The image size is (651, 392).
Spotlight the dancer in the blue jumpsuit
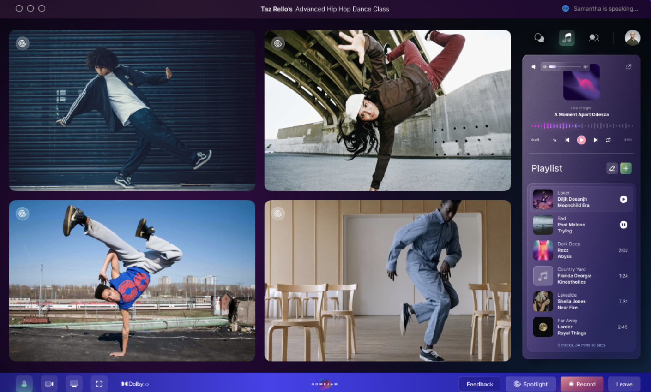click(278, 214)
